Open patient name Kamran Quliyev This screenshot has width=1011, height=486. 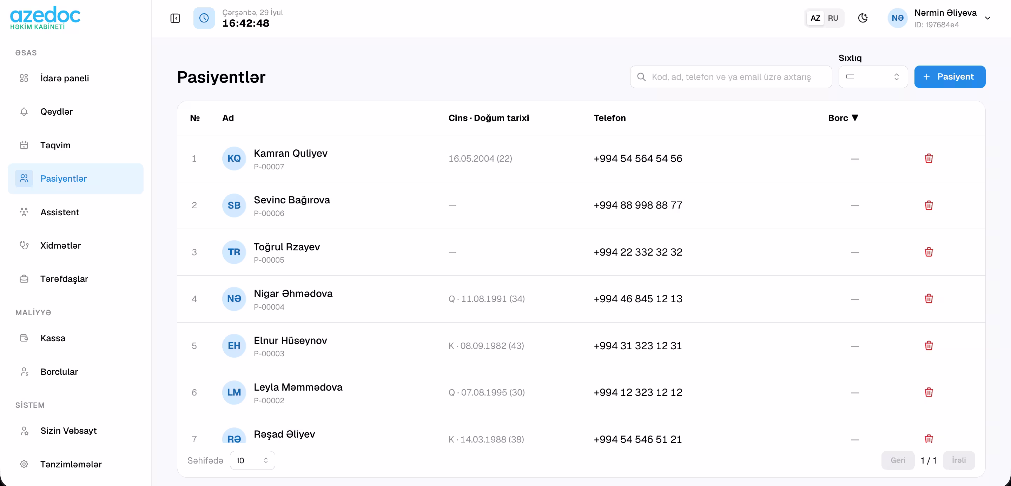click(x=290, y=153)
